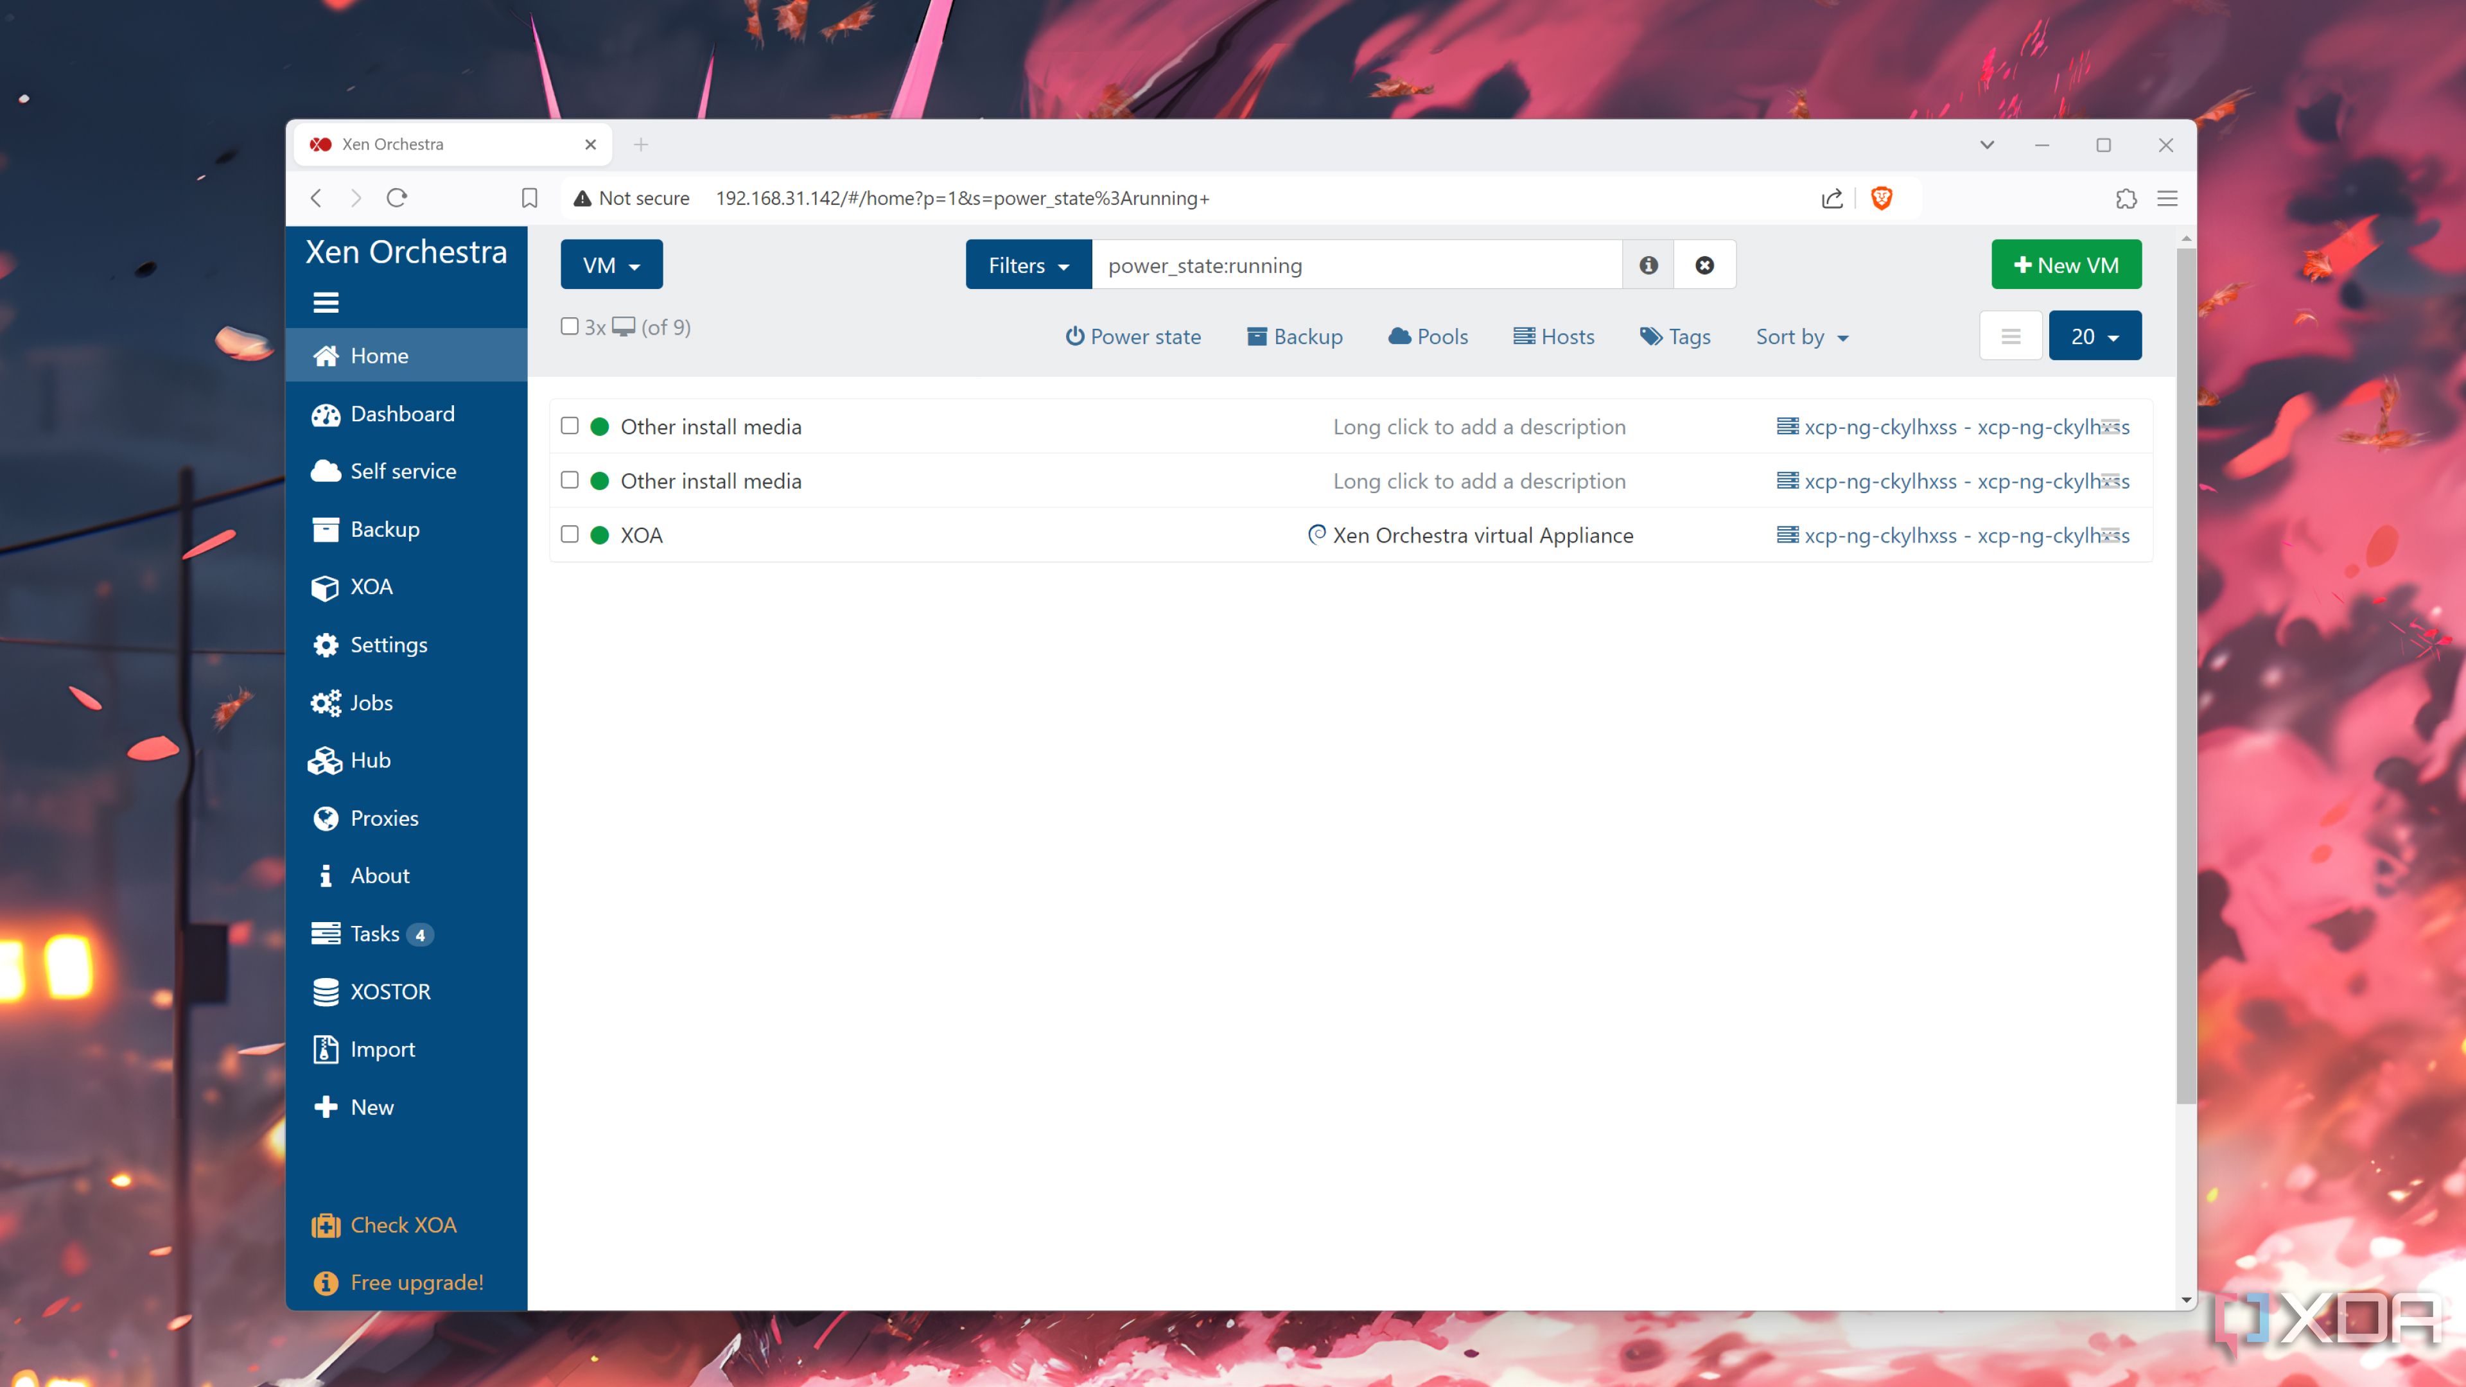Open Settings in sidebar
The image size is (2466, 1387).
pyautogui.click(x=406, y=644)
